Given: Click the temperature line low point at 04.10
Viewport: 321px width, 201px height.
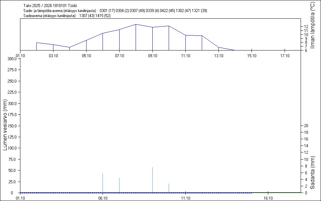Looking at the screenshot, I should (x=69, y=47).
